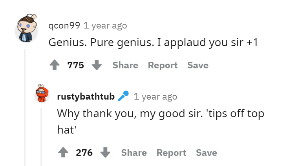Share rustybathtub's top hat reply

click(x=134, y=153)
